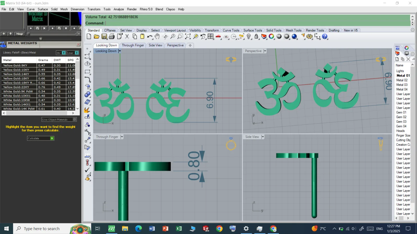Screen dimensions: 417x234
Task: Click the light bulb hide/show icon
Action: tap(249, 36)
